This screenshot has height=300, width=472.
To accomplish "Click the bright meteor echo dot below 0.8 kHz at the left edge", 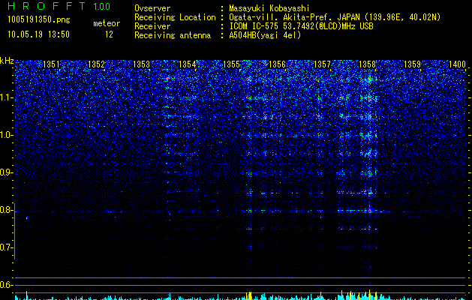I will pyautogui.click(x=27, y=217).
